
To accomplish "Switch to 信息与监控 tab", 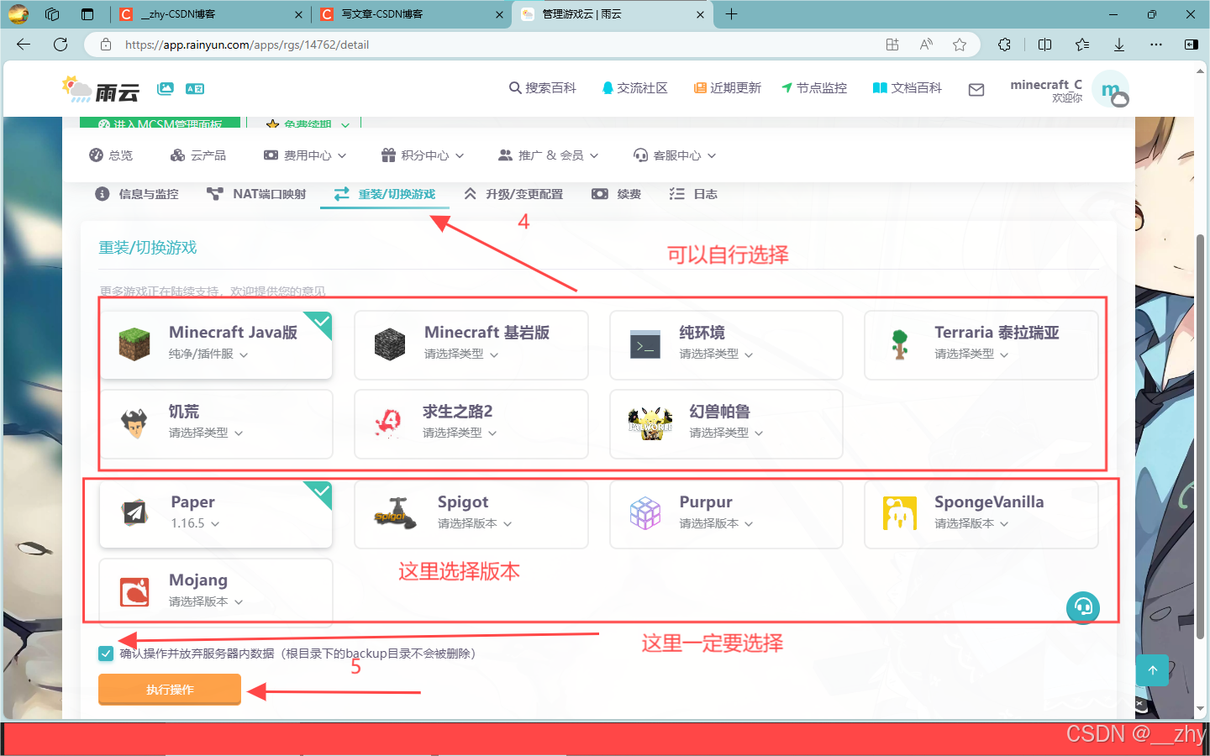I will pos(137,194).
